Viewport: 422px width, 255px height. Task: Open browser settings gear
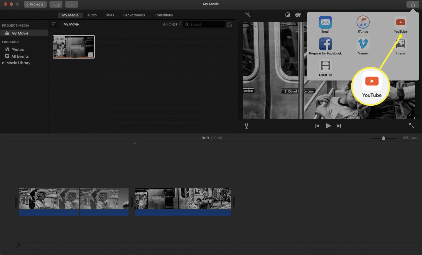pyautogui.click(x=229, y=25)
